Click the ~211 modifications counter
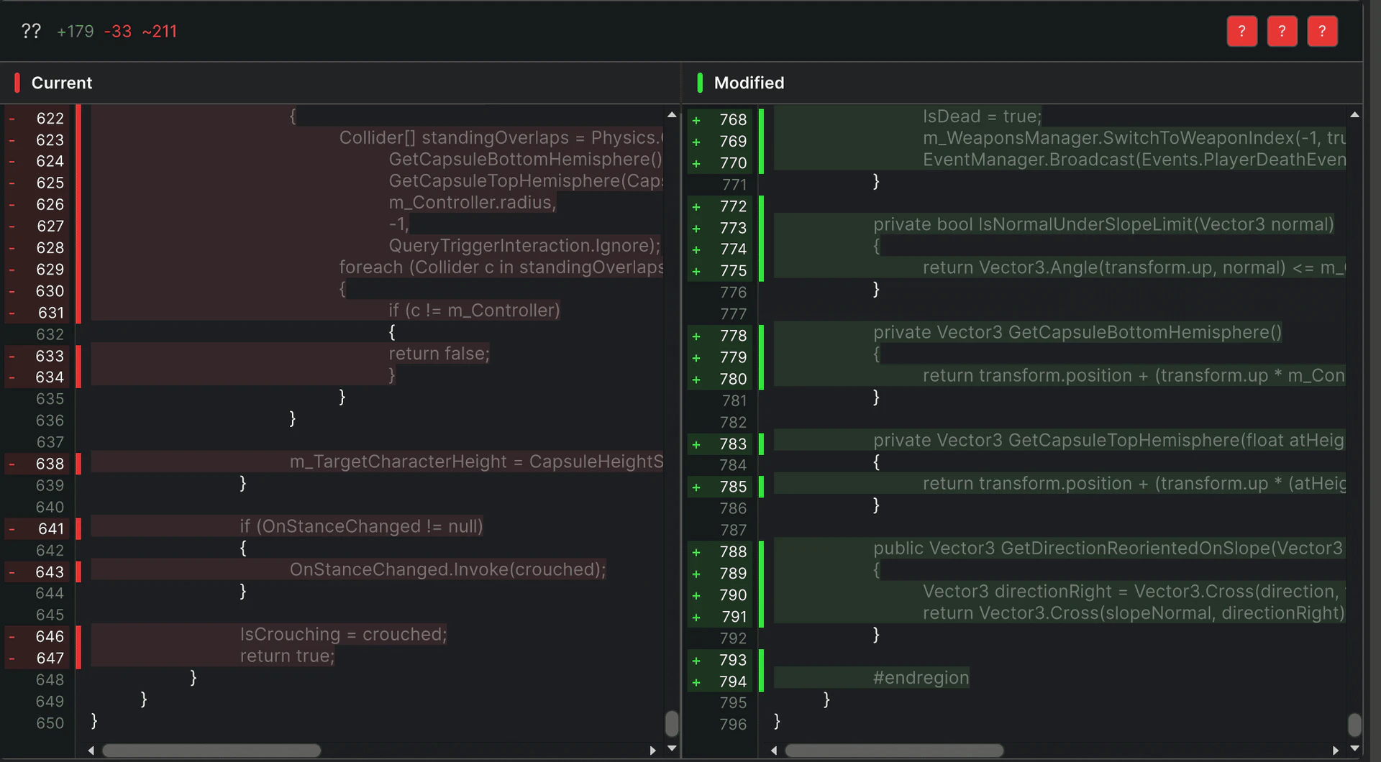 160,32
